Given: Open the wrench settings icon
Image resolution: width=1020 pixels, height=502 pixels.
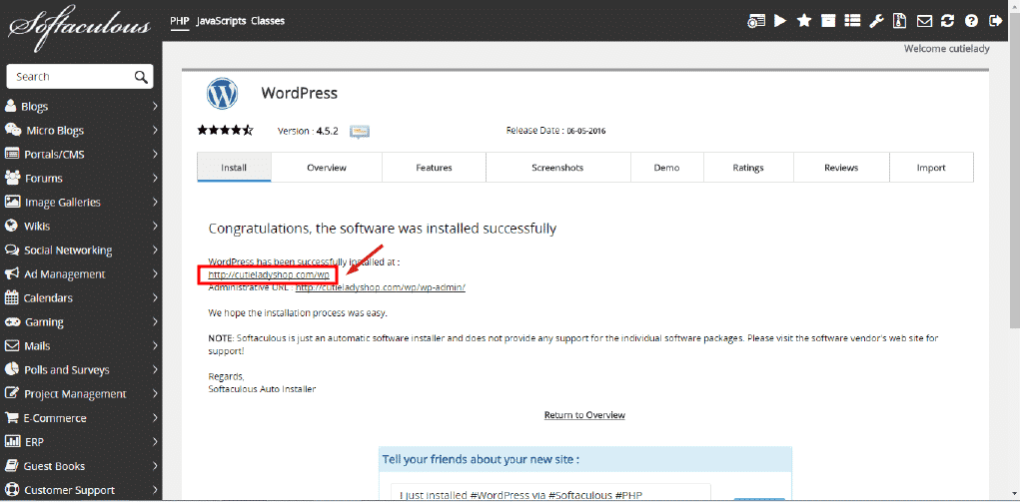Looking at the screenshot, I should click(876, 21).
